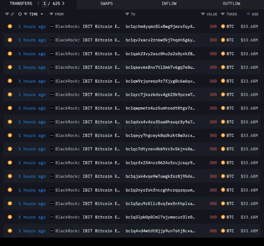Screen dimensions: 264x246
Task: Click the page number 1 input field
Action: tap(45, 4)
